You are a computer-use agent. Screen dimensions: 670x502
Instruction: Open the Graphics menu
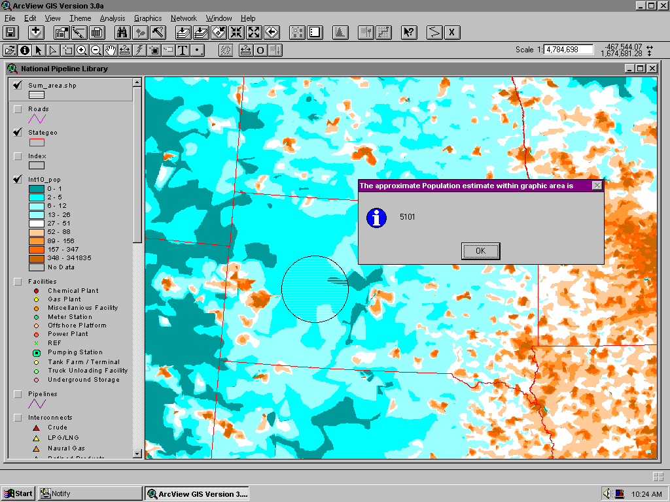148,18
